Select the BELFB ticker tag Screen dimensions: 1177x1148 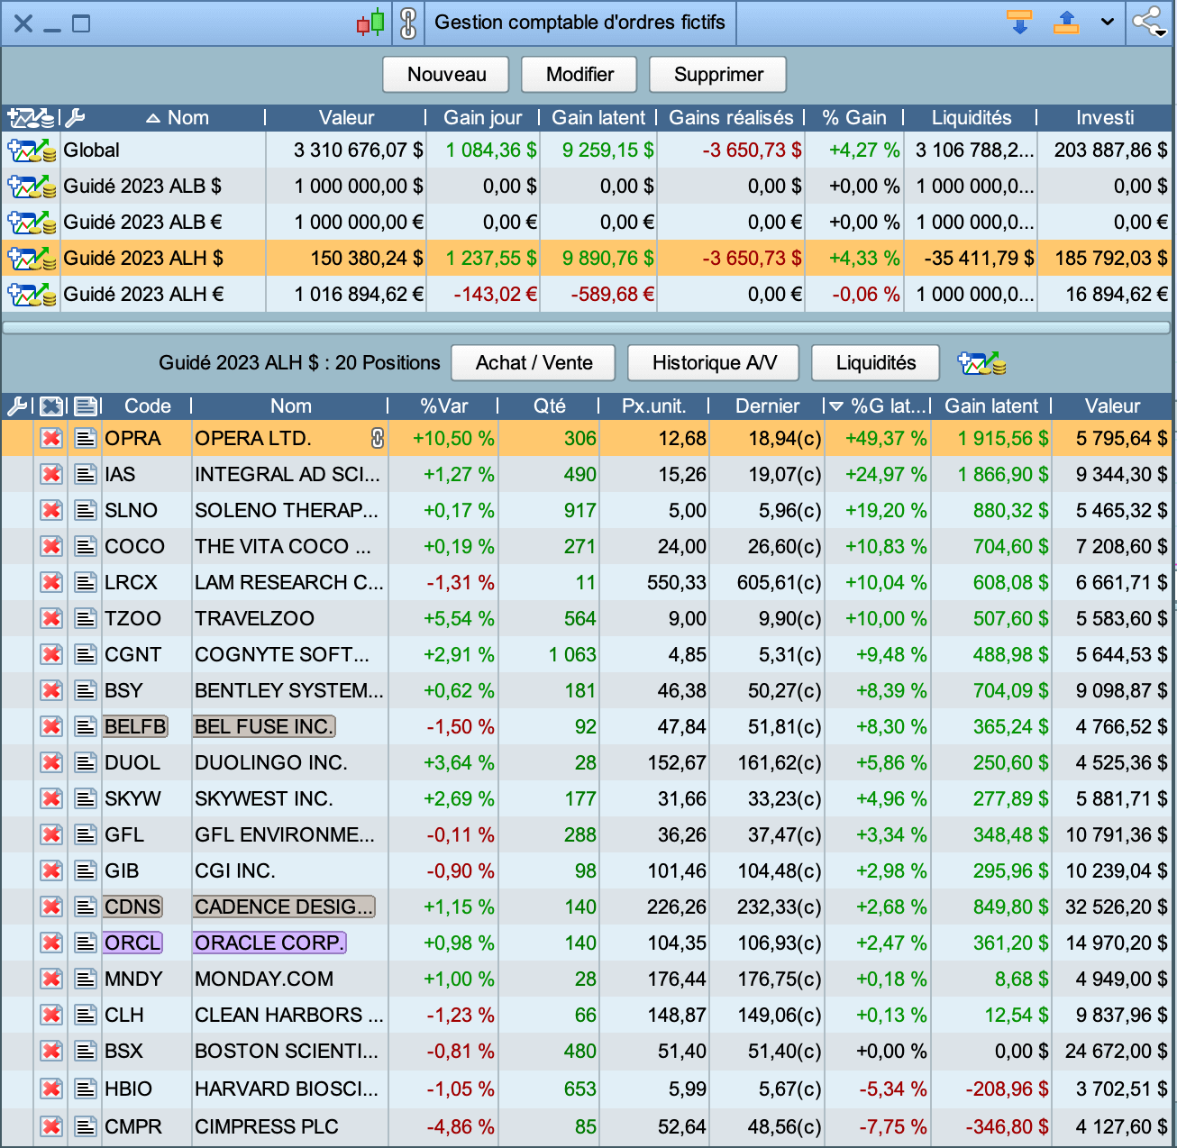135,727
